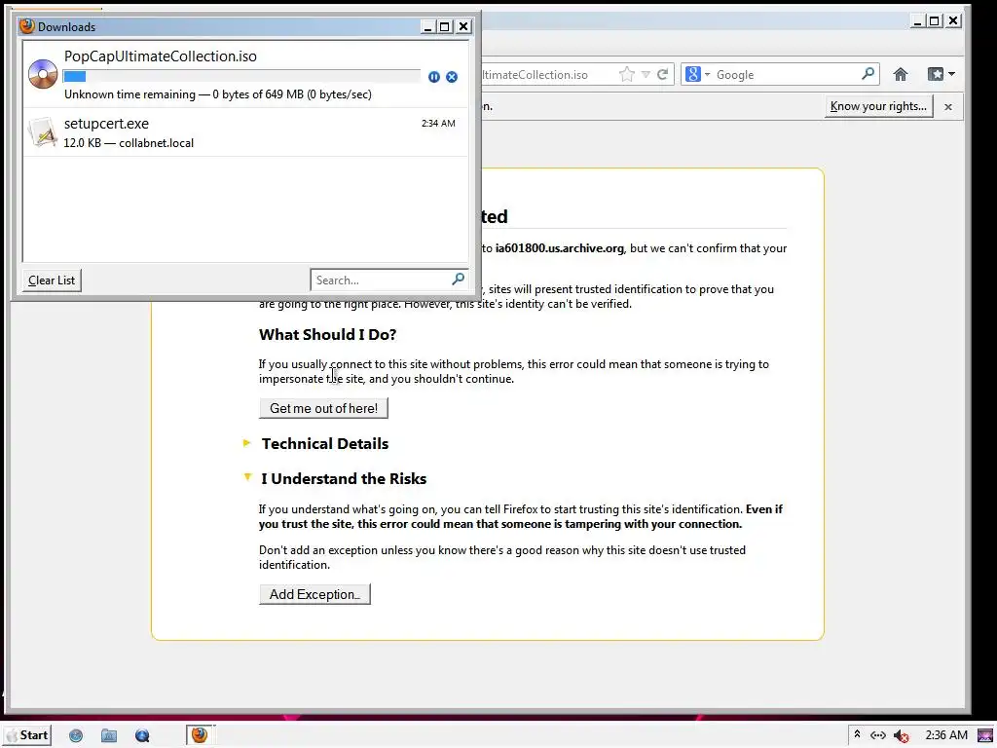This screenshot has height=748, width=997.
Task: Maximize the Firefox browser window
Action: pos(934,21)
